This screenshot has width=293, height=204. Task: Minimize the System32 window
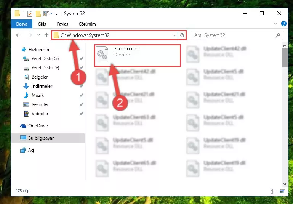click(244, 13)
